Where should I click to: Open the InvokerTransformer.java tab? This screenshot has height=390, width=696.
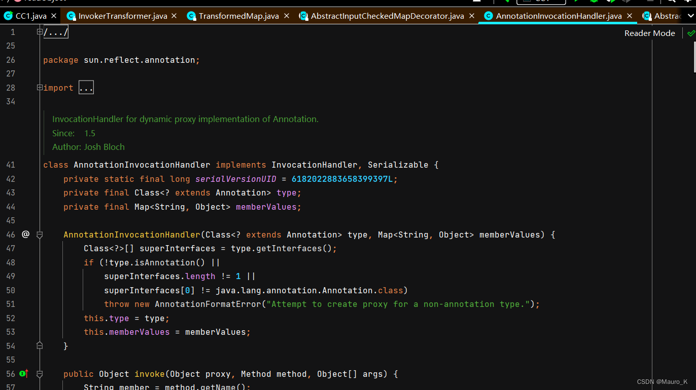123,16
